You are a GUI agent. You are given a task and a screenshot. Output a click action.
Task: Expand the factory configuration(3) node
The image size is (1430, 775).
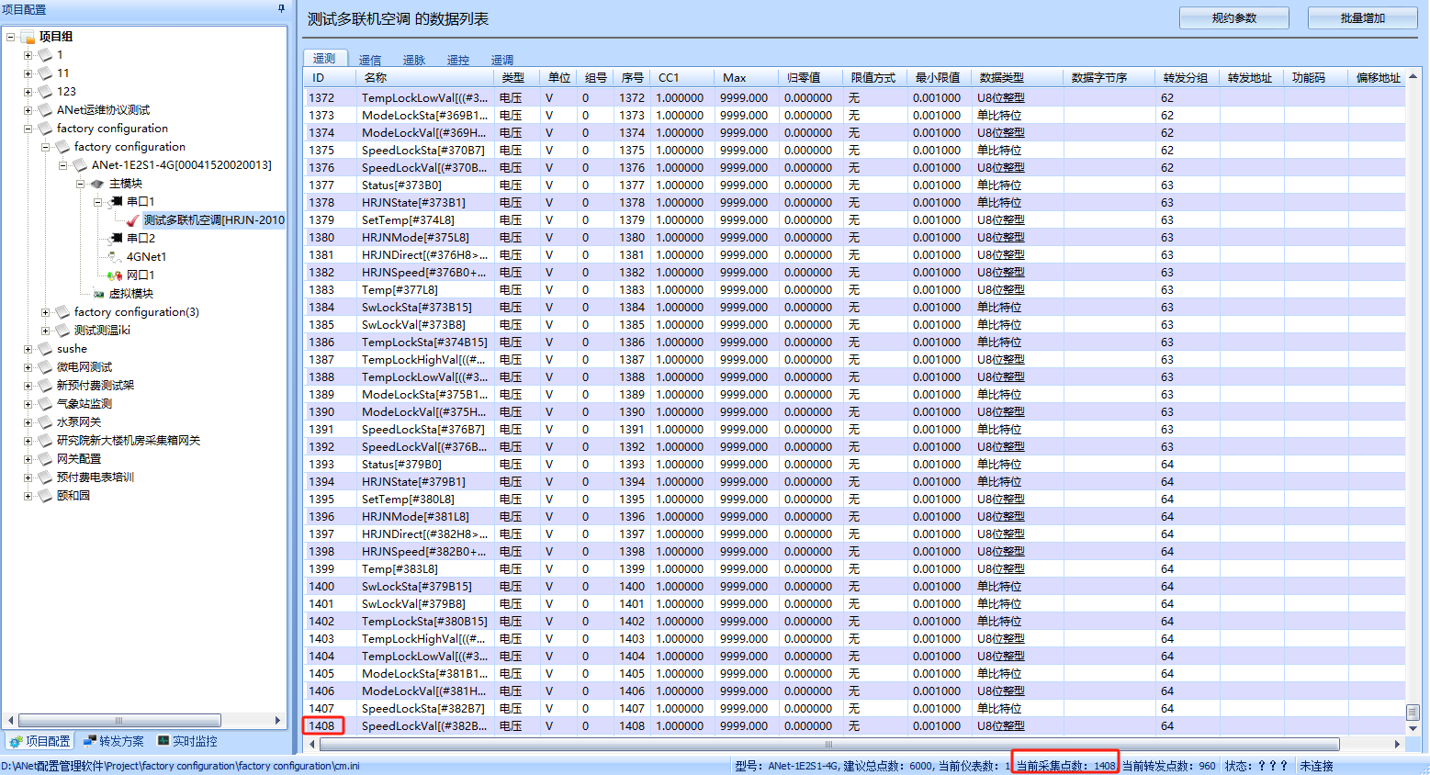point(45,312)
